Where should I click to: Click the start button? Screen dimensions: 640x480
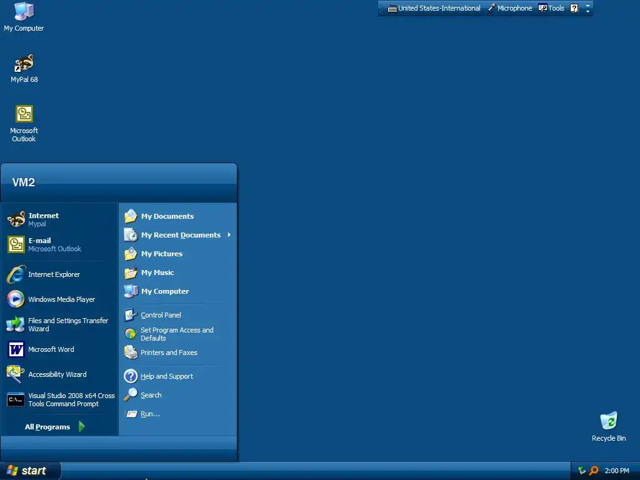coord(30,471)
